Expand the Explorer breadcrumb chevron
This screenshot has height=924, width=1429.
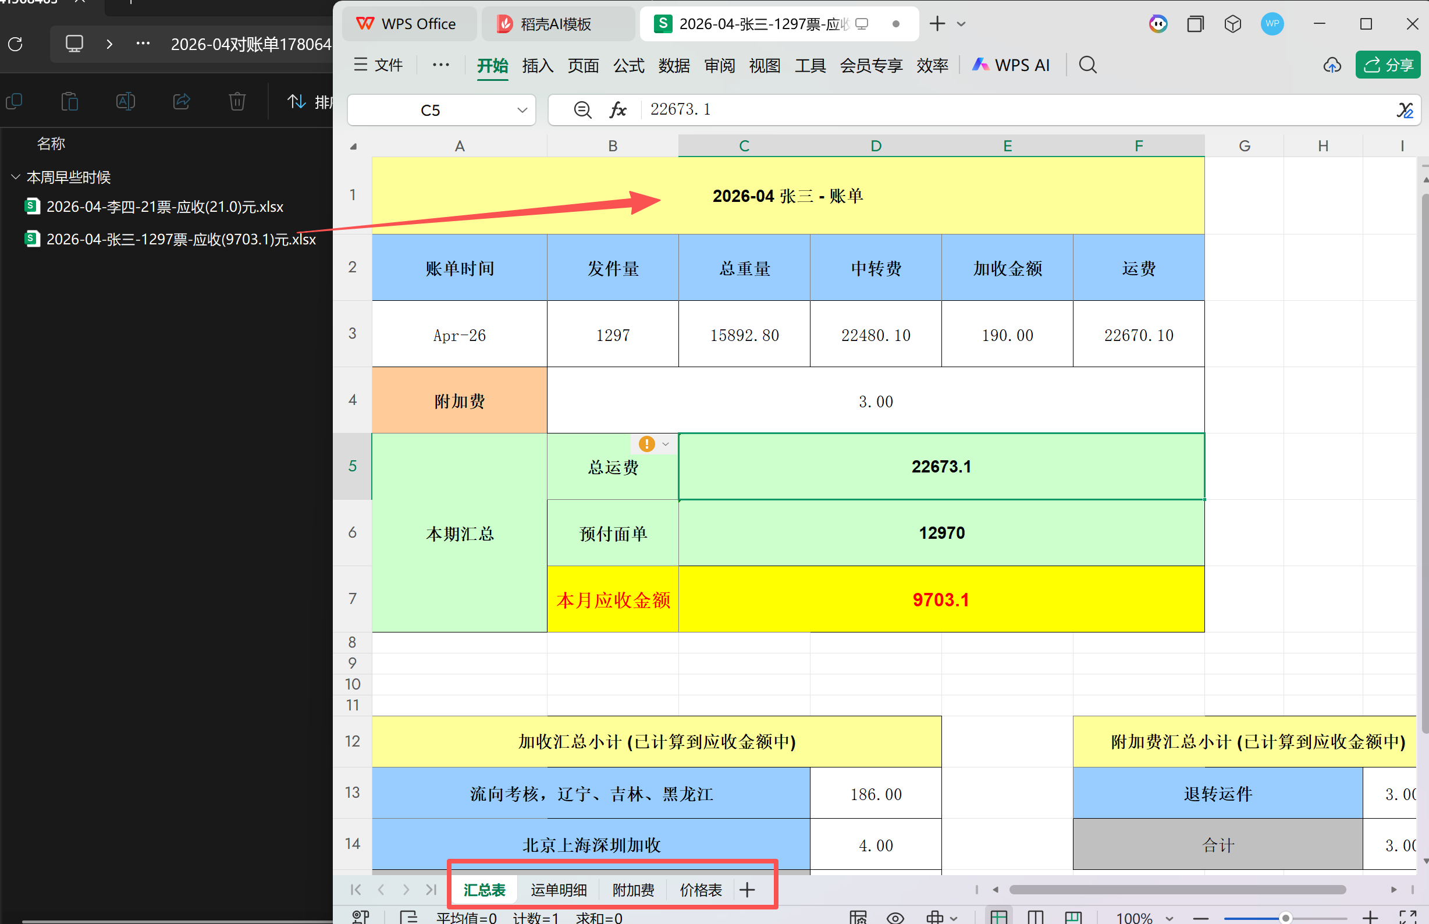coord(109,44)
